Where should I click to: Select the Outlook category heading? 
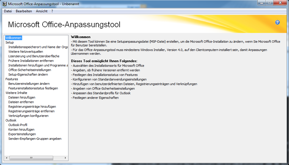tap(11, 120)
